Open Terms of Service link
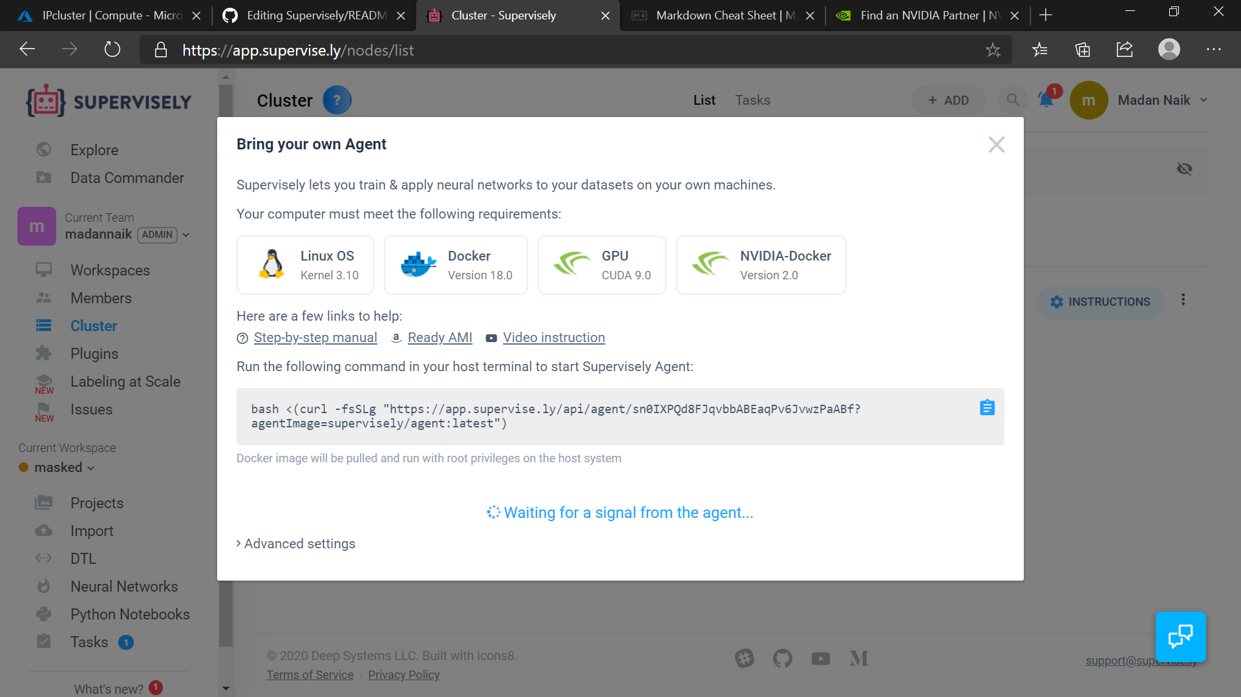Screen dimensions: 1241x697 [310, 674]
